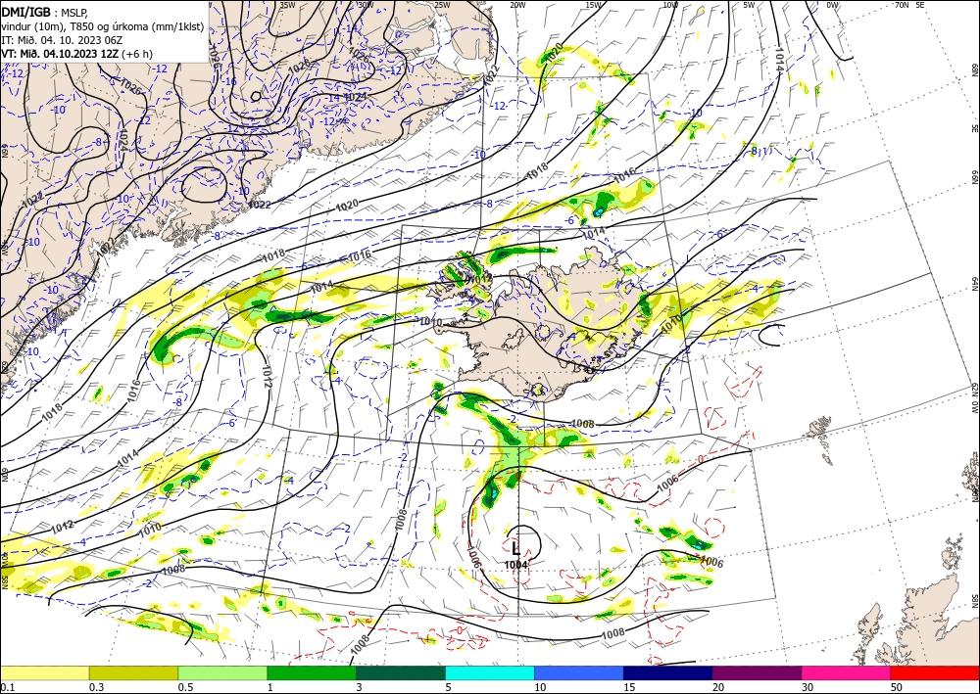The image size is (980, 694).
Task: Click the 'vindur (10m), T850 og úrkoma' line
Action: [x=103, y=25]
